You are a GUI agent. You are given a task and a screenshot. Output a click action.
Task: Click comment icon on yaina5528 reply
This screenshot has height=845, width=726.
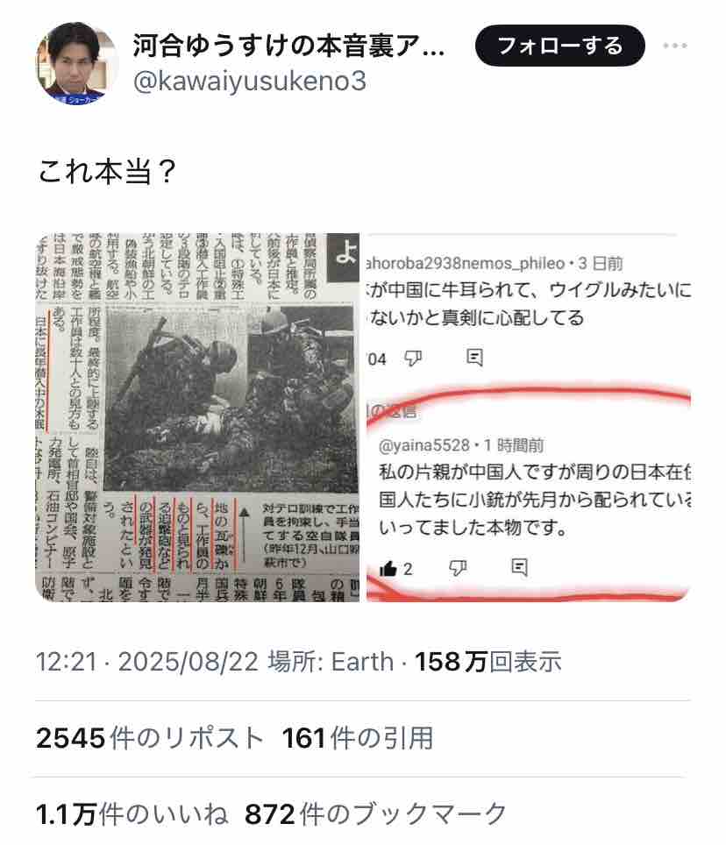click(x=519, y=567)
